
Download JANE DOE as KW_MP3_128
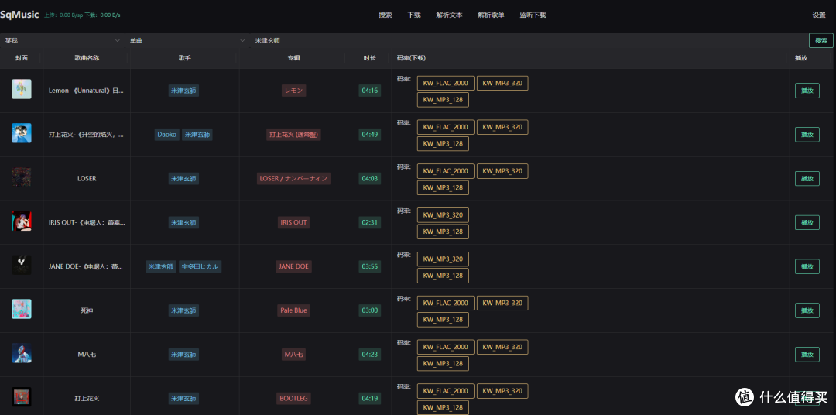coord(443,276)
